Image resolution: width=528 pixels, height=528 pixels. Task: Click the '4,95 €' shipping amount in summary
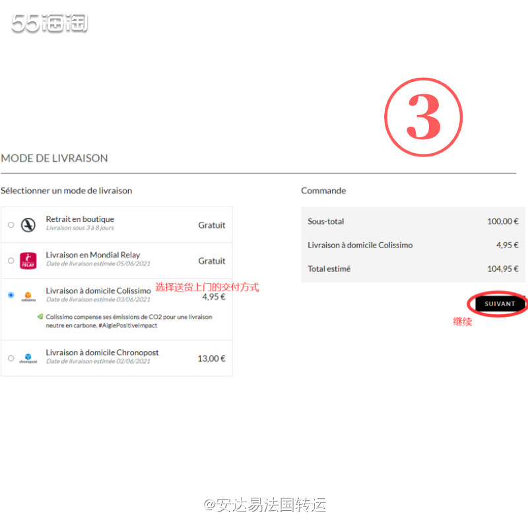[x=508, y=245]
